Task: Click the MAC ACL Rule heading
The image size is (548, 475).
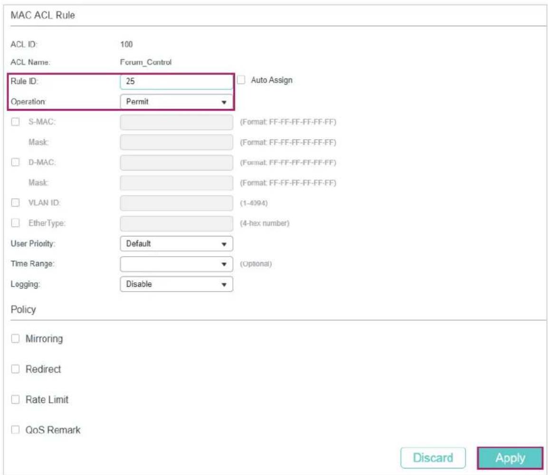Action: tap(43, 15)
